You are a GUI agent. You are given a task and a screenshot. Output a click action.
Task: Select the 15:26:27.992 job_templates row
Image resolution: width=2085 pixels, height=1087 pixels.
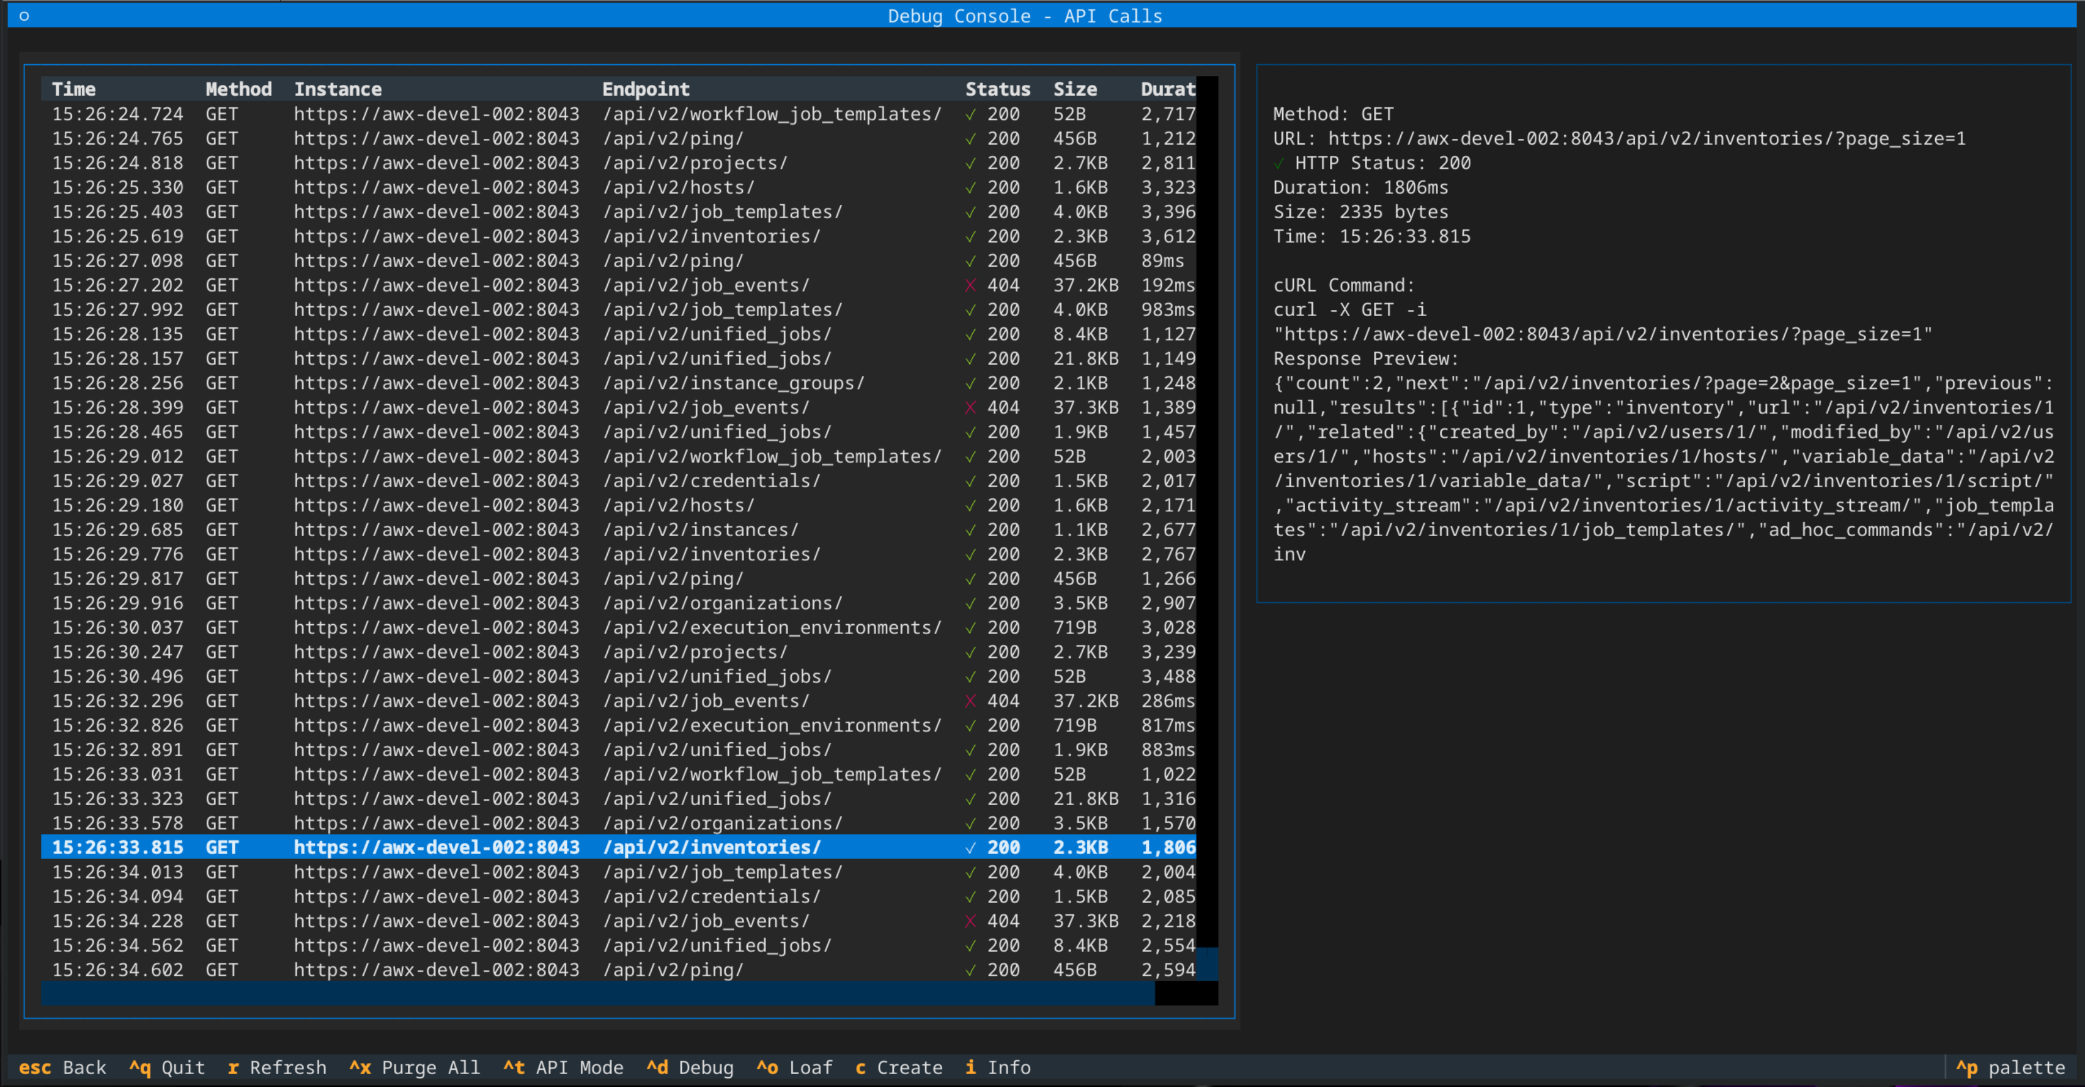coord(618,309)
